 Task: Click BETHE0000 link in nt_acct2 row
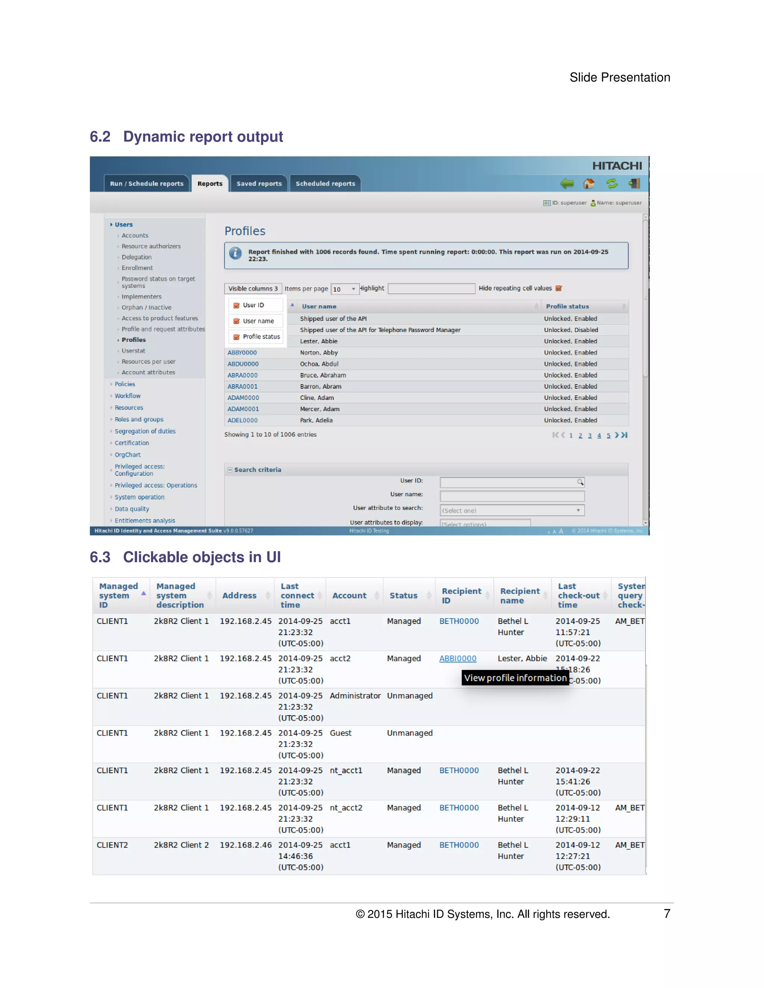pos(459,808)
